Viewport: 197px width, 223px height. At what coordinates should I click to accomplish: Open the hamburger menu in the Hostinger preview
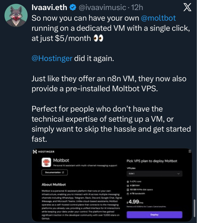[x=190, y=151]
